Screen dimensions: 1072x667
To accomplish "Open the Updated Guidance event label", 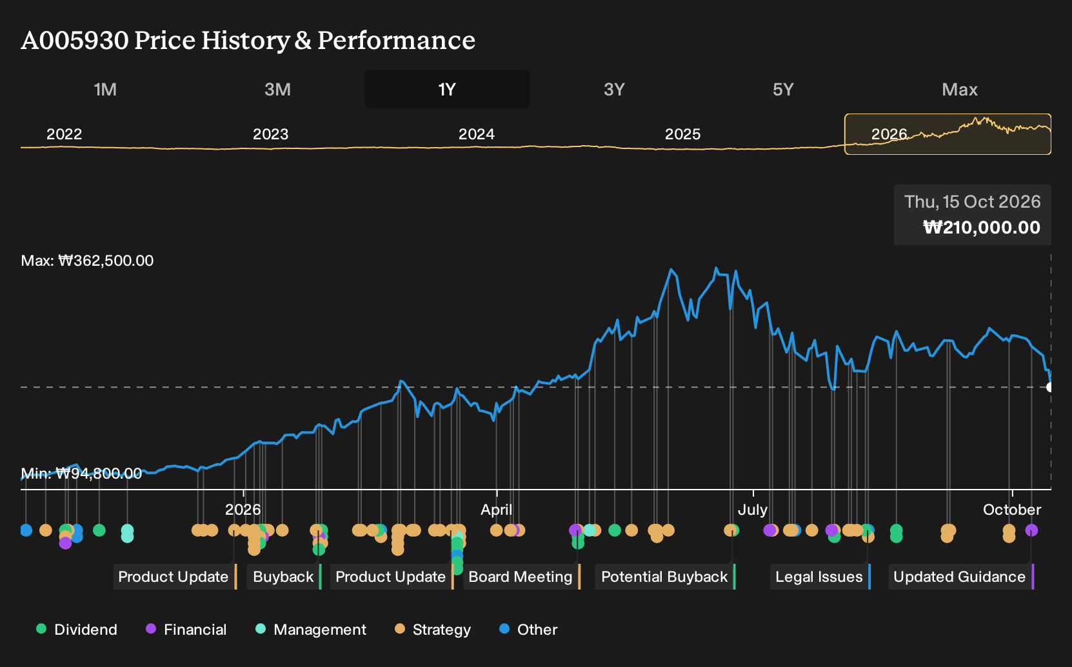I will 961,577.
